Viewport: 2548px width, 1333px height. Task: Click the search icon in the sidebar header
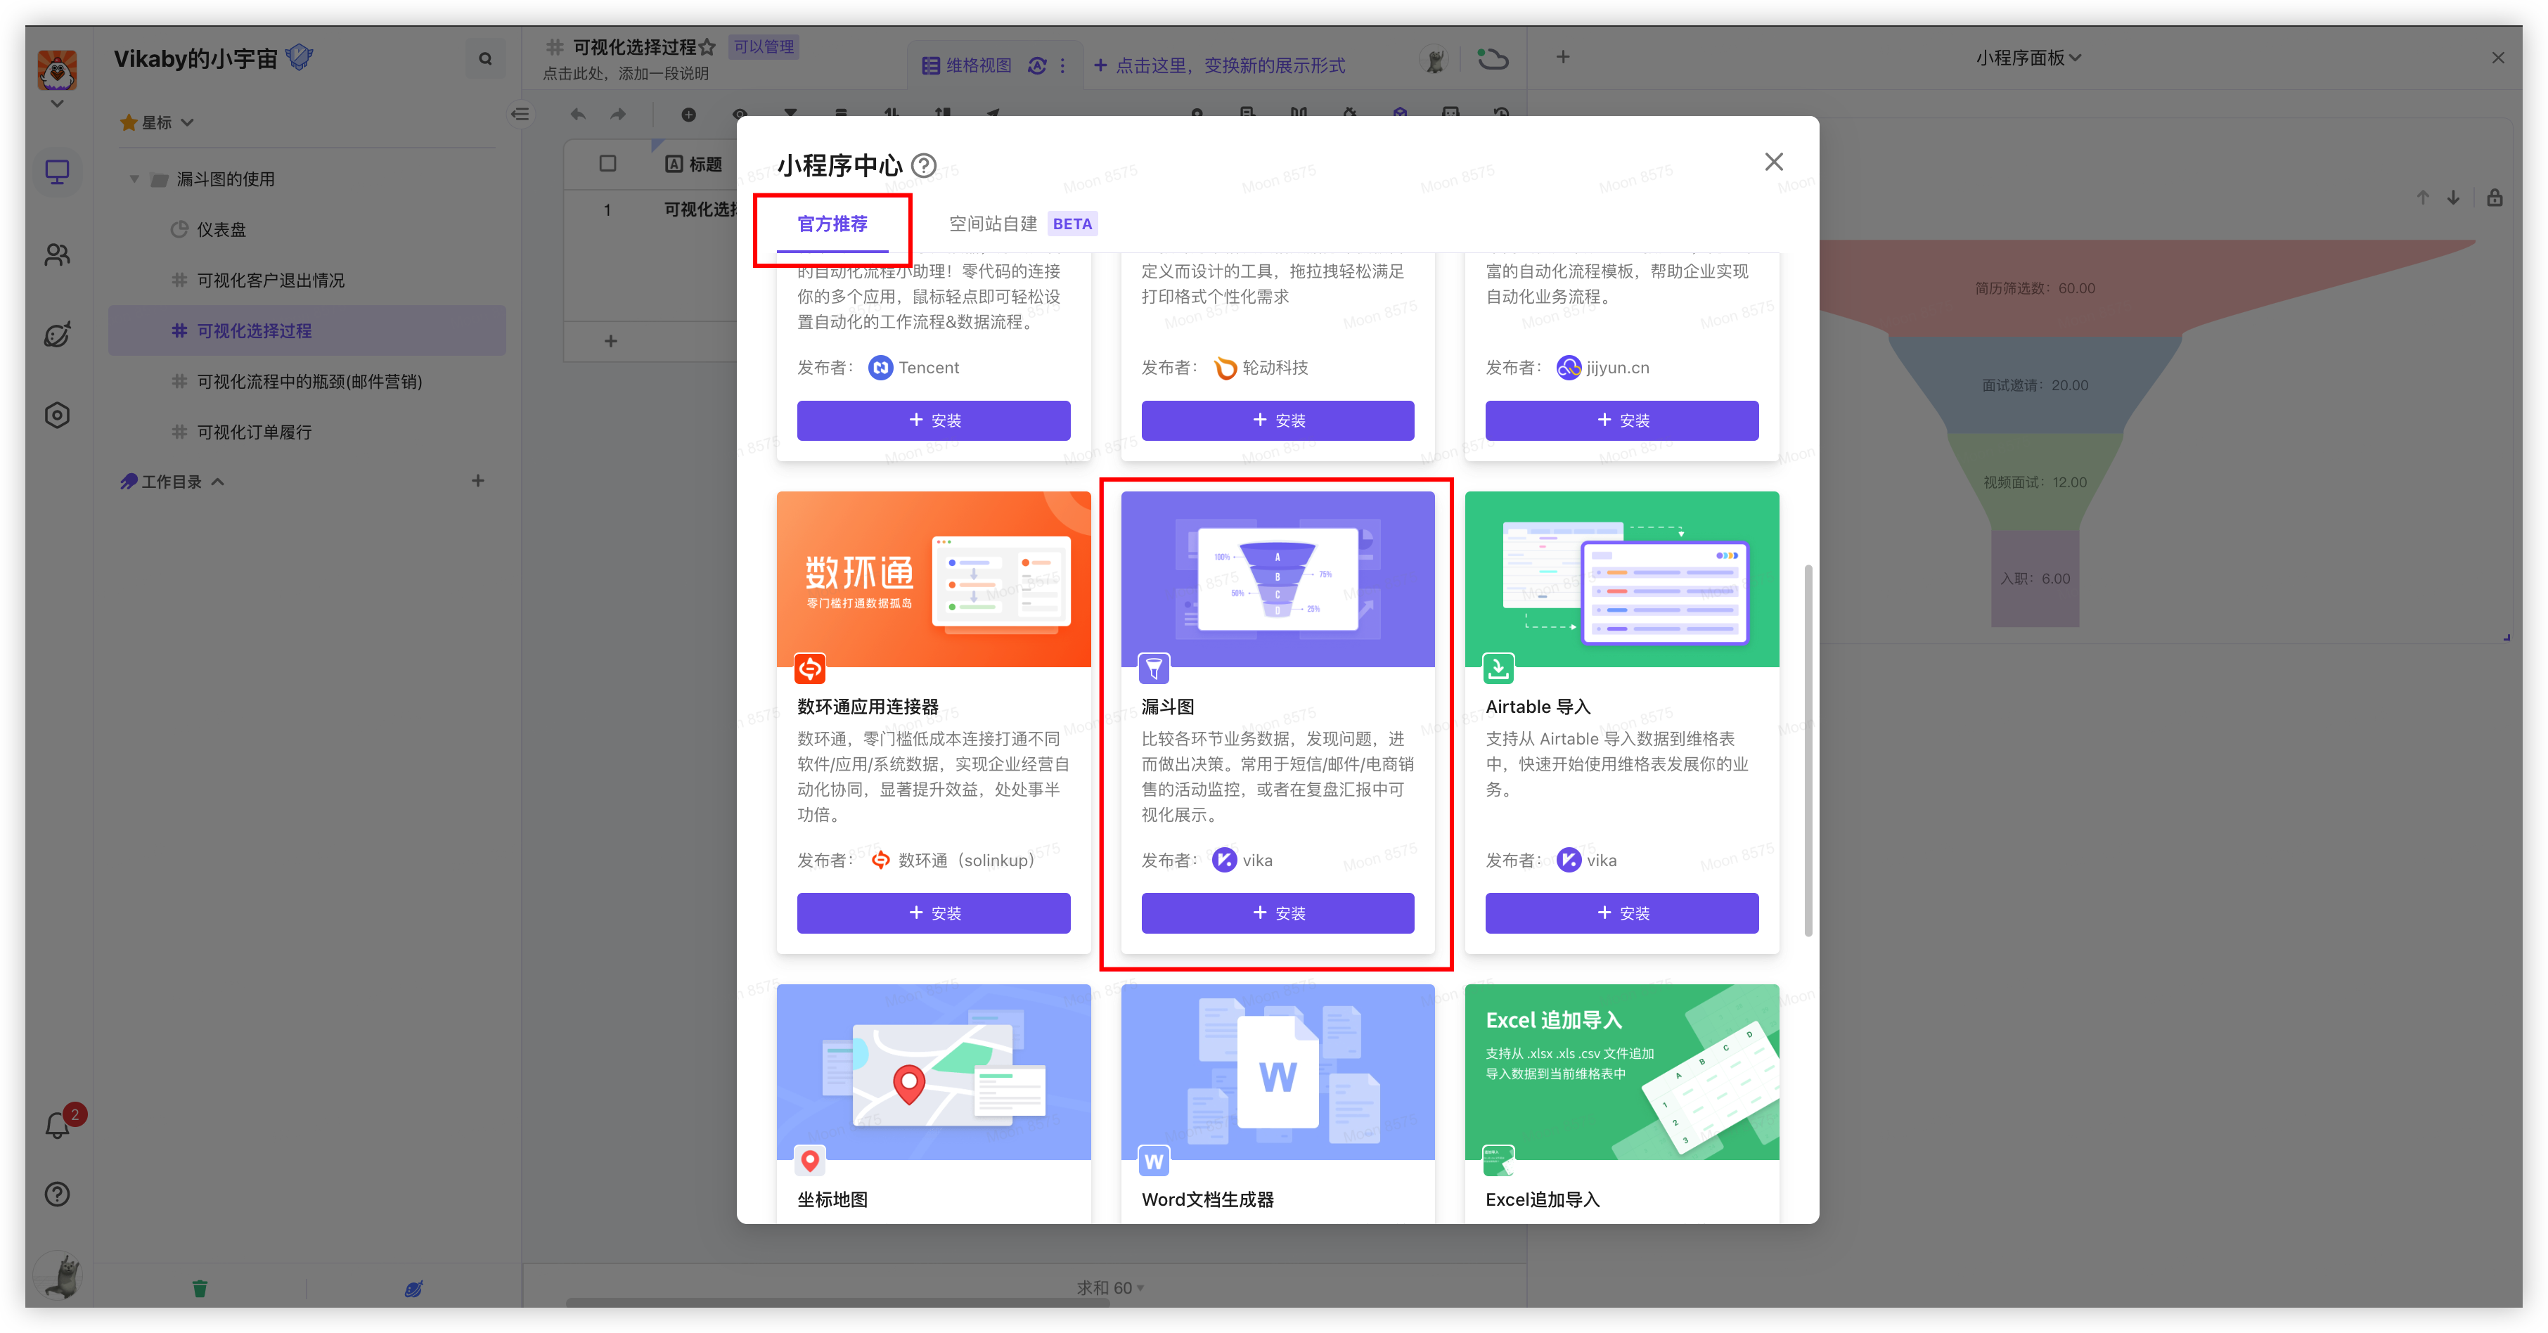[x=484, y=58]
